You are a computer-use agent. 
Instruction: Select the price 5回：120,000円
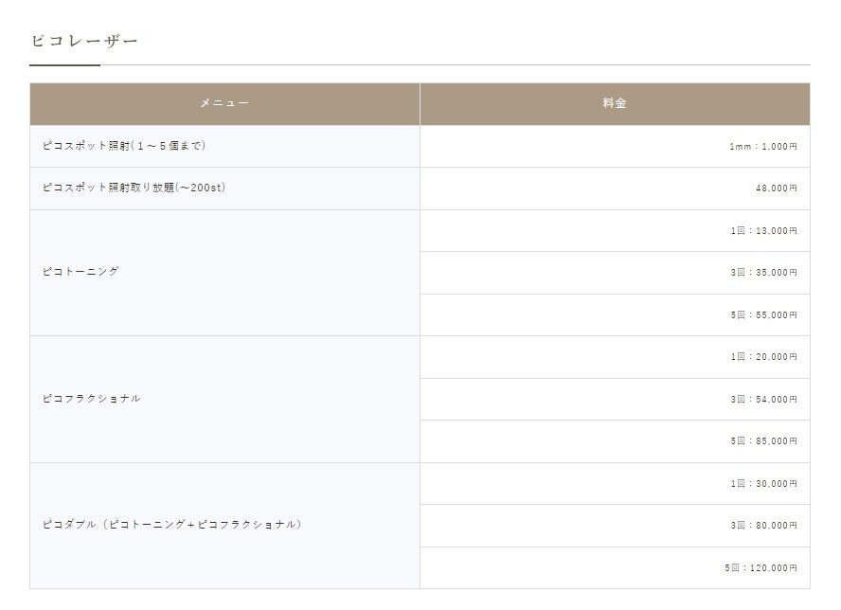click(x=760, y=567)
